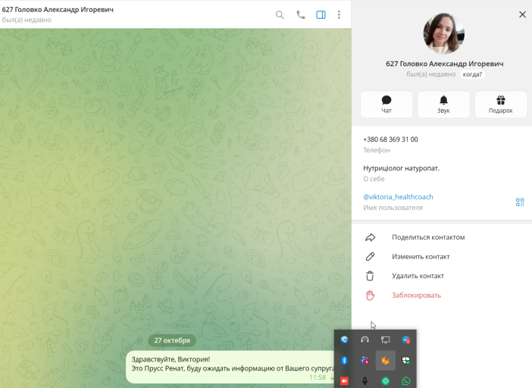This screenshot has width=532, height=388.
Task: Close the contact info panel
Action: 522,14
